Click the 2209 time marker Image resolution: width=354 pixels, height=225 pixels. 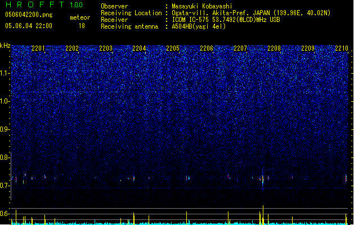click(x=308, y=48)
